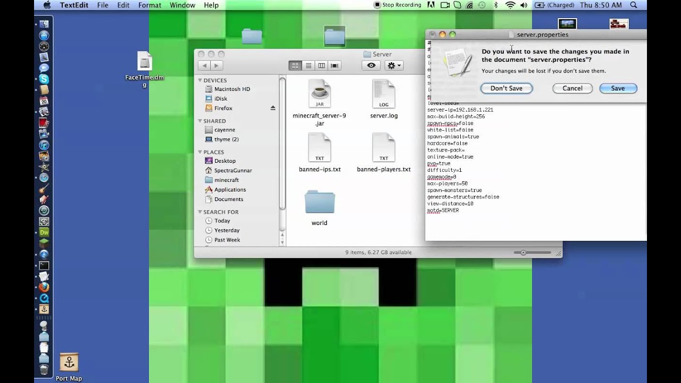This screenshot has height=383, width=681.
Task: Click the volume menu bar icon
Action: (x=524, y=5)
